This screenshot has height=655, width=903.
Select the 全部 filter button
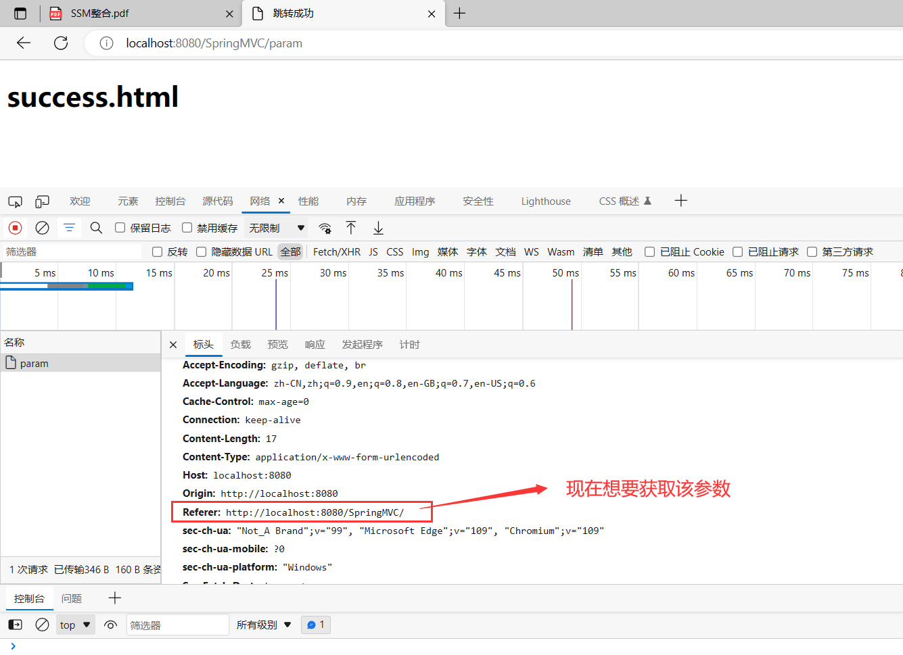290,251
